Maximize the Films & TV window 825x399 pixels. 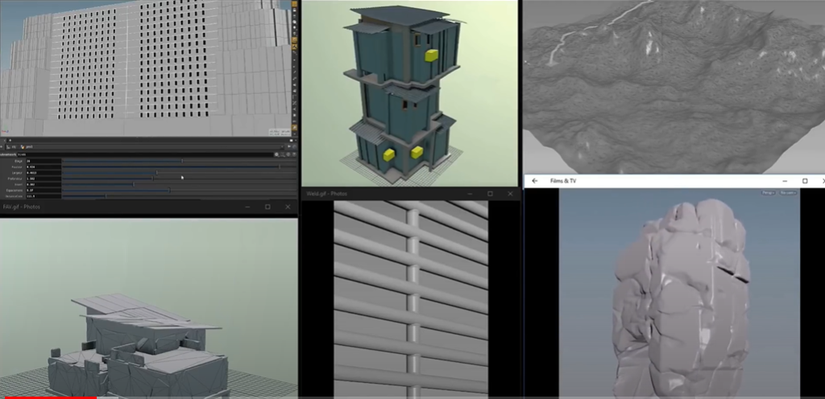click(804, 181)
